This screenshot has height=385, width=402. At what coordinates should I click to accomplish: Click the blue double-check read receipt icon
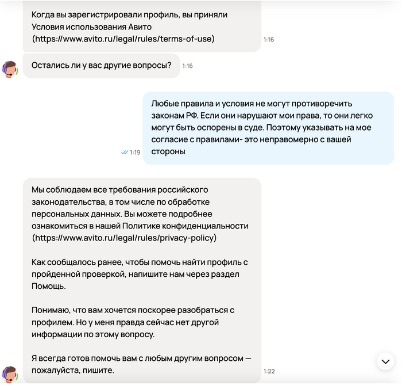[x=125, y=153]
